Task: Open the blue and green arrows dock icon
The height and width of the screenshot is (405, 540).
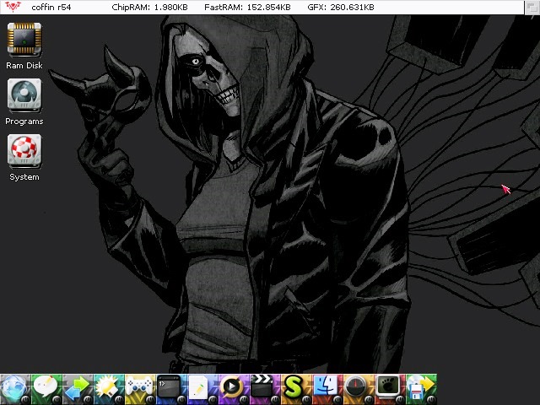Action: click(x=78, y=389)
